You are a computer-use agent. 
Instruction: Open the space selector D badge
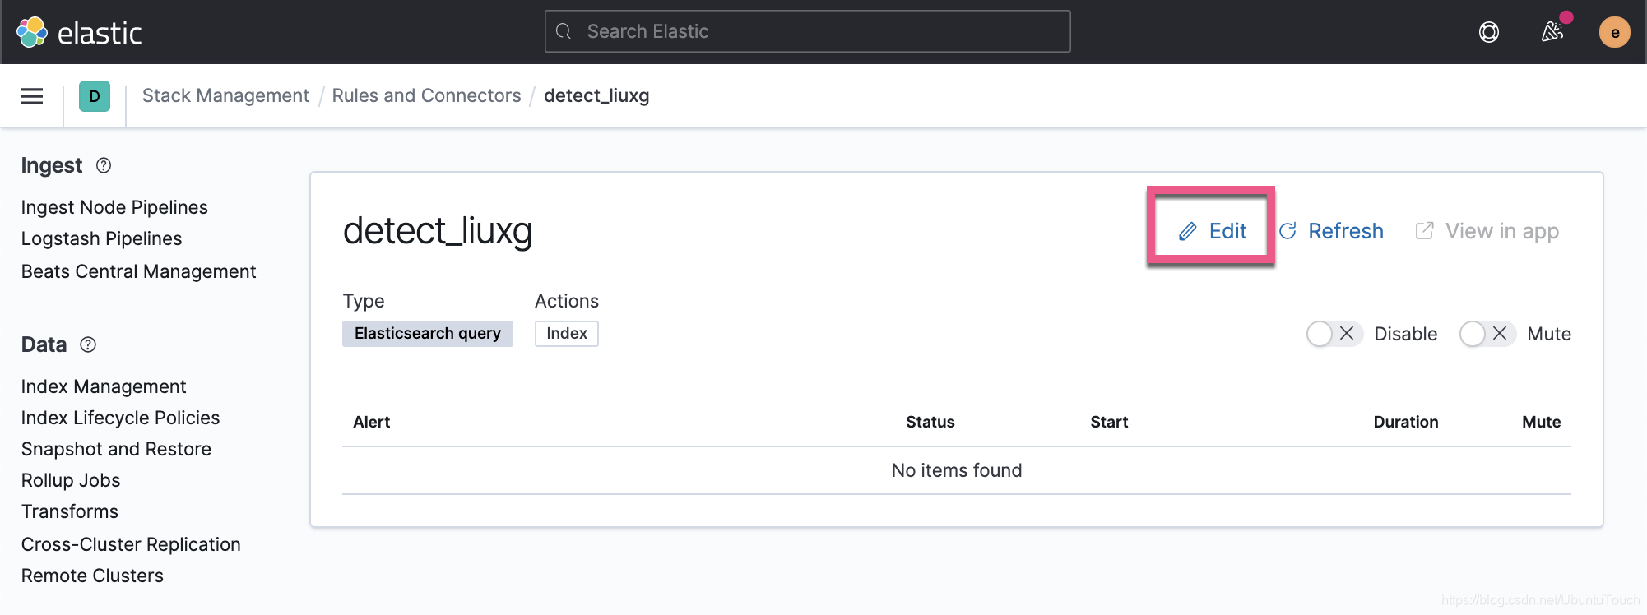pos(95,96)
